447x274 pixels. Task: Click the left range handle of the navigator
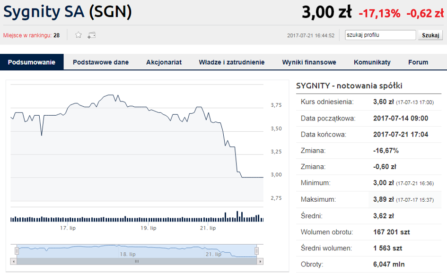[17, 251]
